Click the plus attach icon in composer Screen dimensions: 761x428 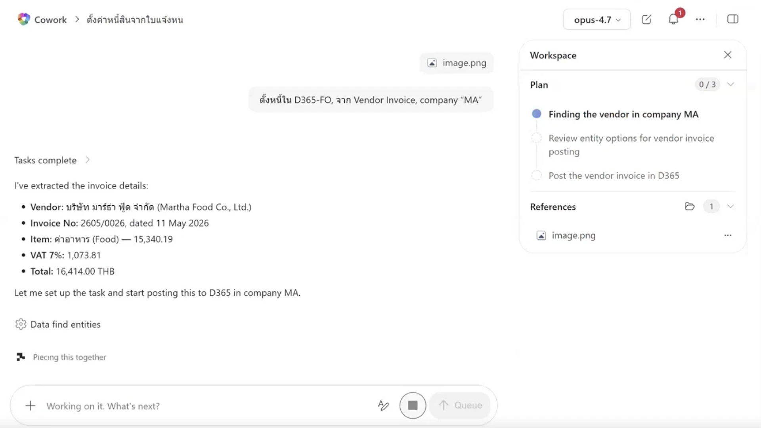(x=31, y=405)
